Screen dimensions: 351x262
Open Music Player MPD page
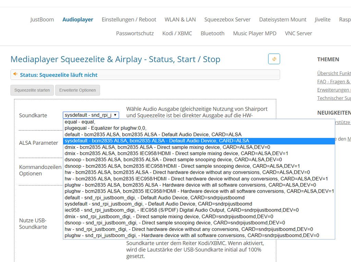[x=255, y=33]
